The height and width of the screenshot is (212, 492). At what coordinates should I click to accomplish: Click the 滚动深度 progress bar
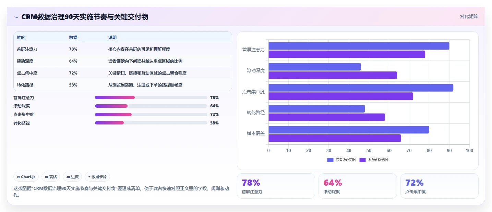151,106
